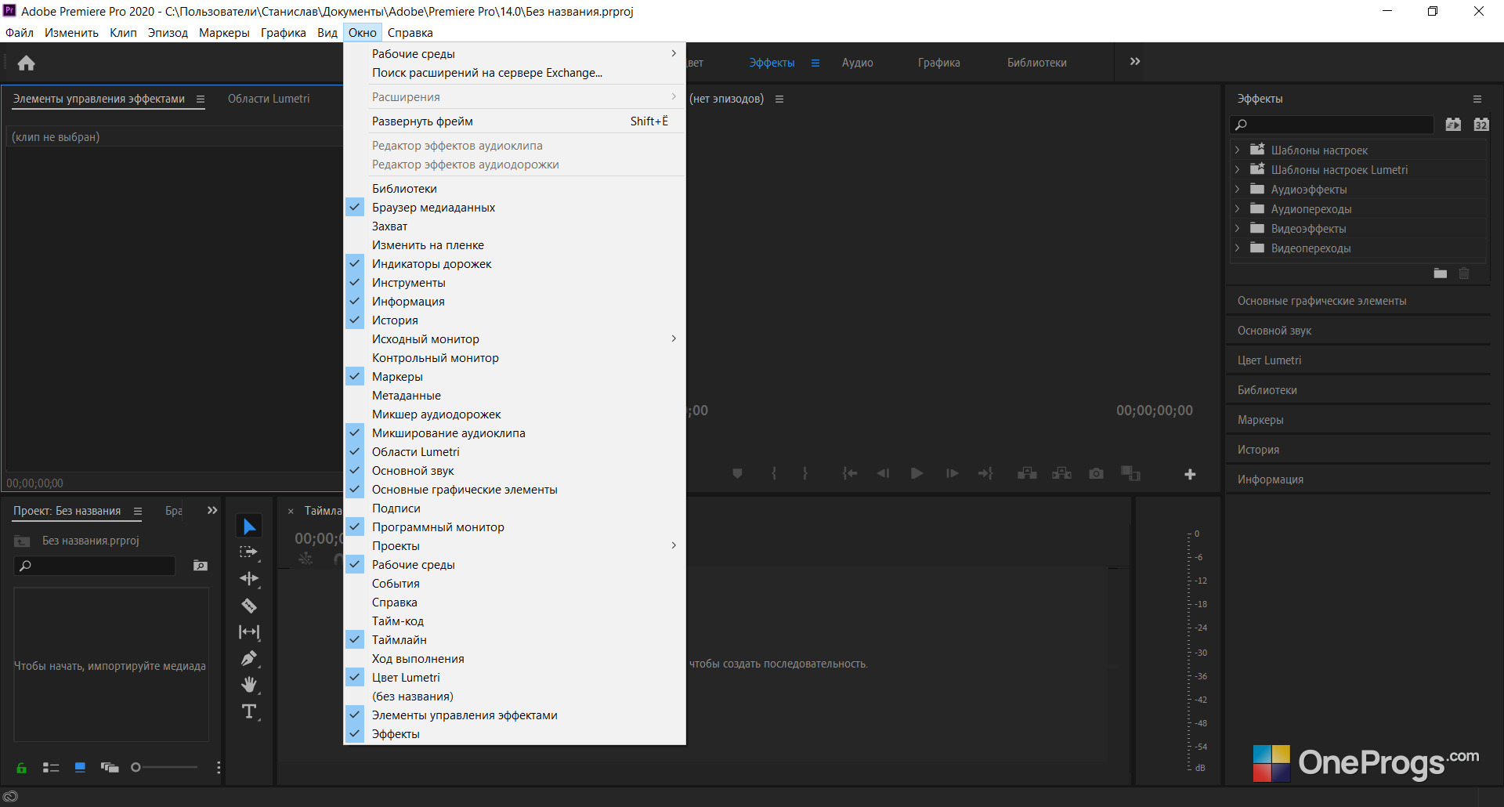Select the Razor tool

[x=249, y=606]
